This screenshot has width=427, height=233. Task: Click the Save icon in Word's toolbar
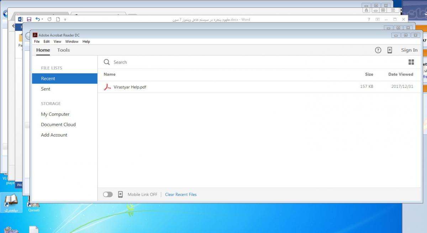click(x=29, y=19)
